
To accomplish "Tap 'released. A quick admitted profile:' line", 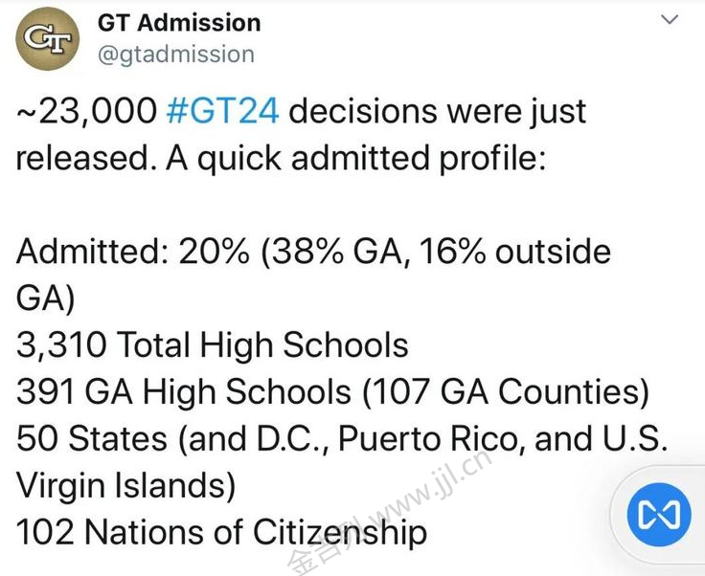I will 281,159.
